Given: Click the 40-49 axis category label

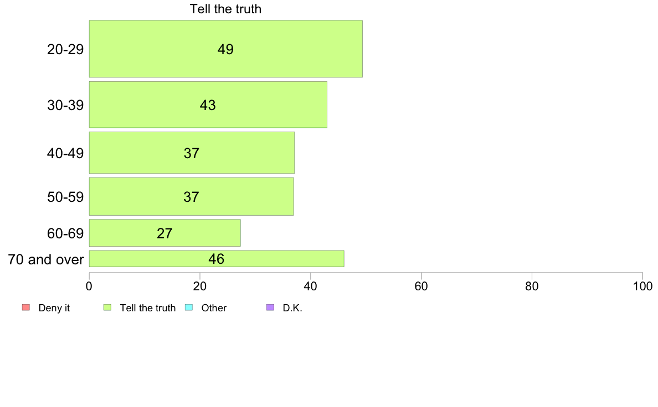Looking at the screenshot, I should 65,153.
